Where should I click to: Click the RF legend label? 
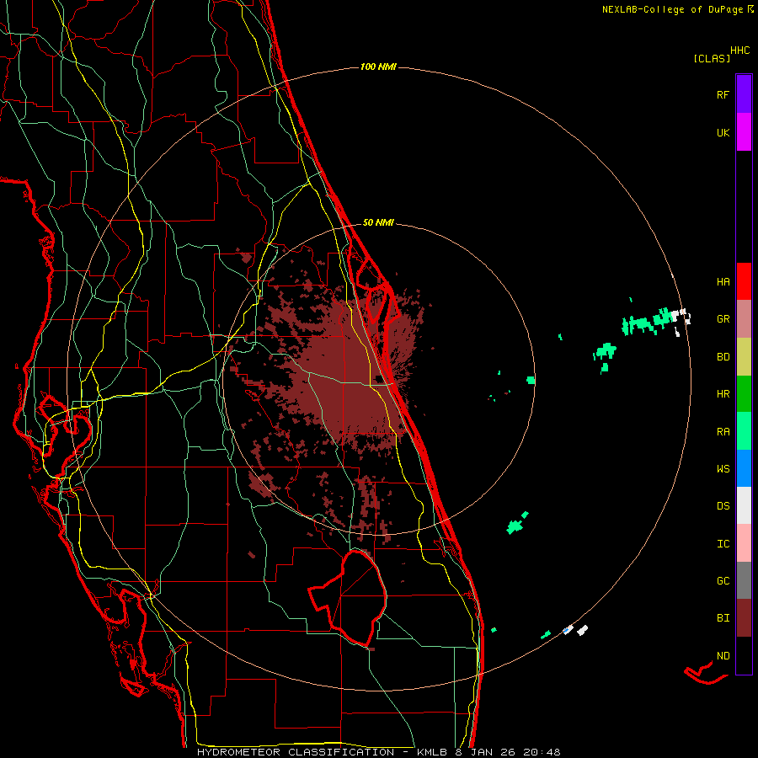click(x=723, y=95)
